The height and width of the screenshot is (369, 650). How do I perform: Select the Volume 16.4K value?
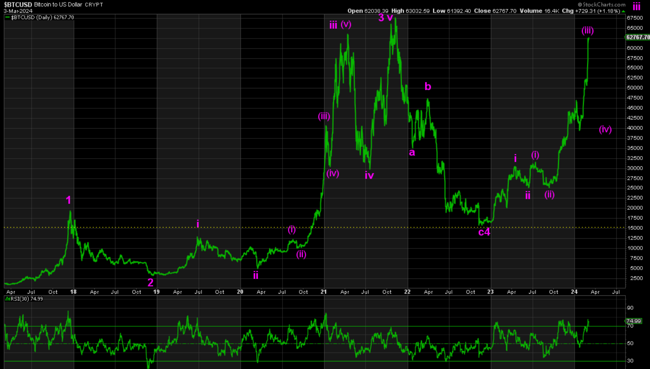pyautogui.click(x=539, y=11)
